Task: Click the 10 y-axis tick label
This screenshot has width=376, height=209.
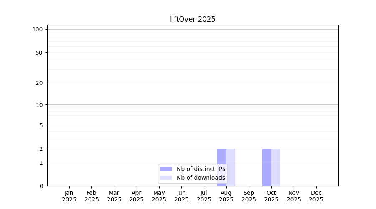Action: click(x=39, y=105)
